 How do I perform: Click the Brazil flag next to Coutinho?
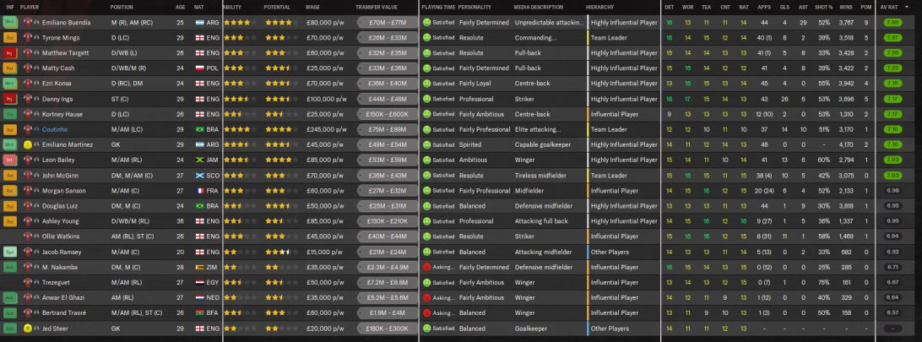tap(199, 129)
